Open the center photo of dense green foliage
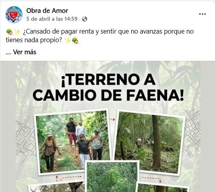 tap(112, 176)
